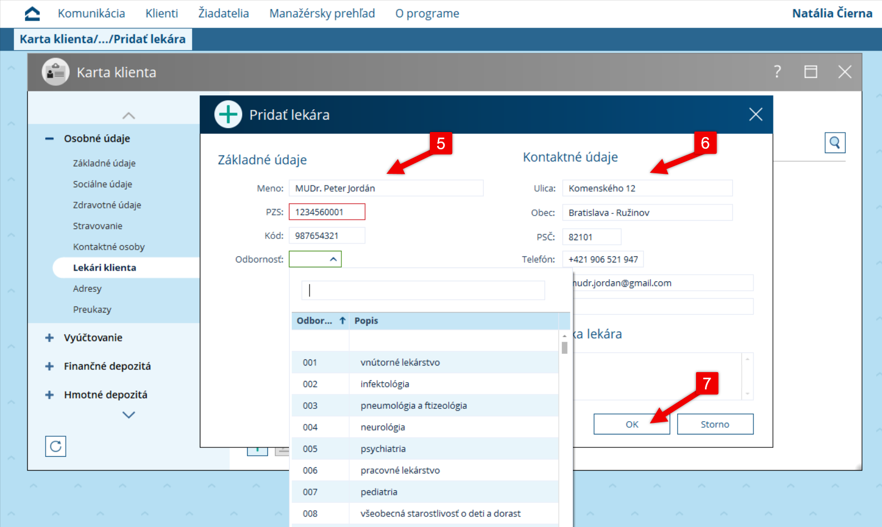Click the Meno input field
The width and height of the screenshot is (882, 527).
386,188
